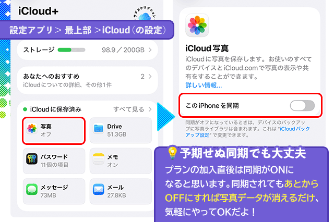Open the 詳しい情報 link
The width and height of the screenshot is (334, 222).
point(204,85)
